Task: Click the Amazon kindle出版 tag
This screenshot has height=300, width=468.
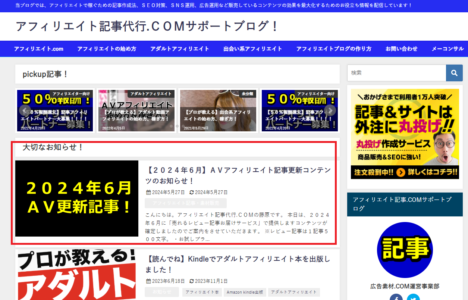Action: [x=245, y=292]
